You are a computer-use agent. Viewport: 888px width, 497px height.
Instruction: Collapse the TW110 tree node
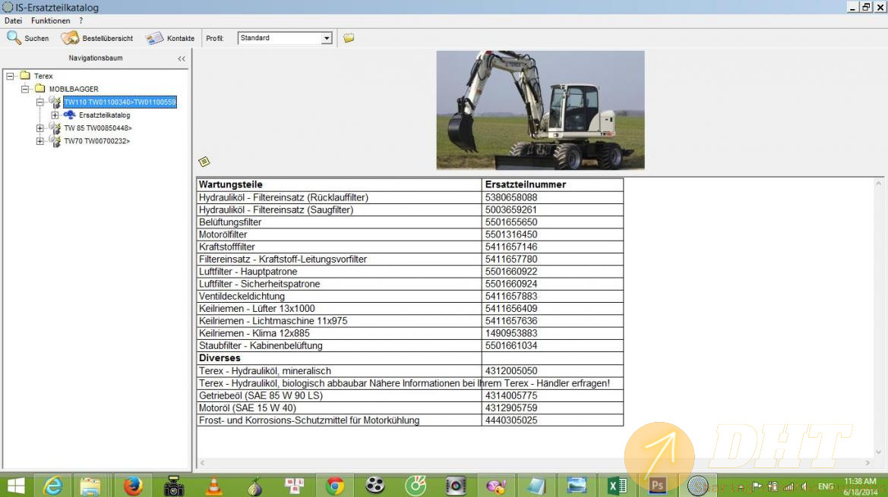point(40,102)
